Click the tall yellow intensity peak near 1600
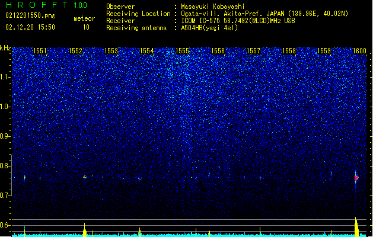Viewport: 373px width, 237px height. [356, 226]
